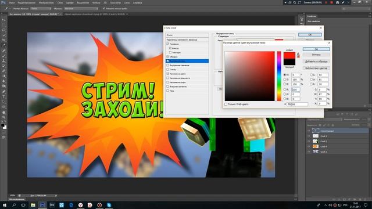This screenshot has width=372, height=209.
Task: Select the Blur tool
Action: coord(3,81)
